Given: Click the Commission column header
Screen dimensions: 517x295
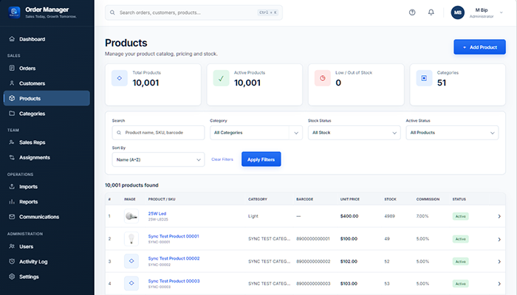Looking at the screenshot, I should 428,199.
